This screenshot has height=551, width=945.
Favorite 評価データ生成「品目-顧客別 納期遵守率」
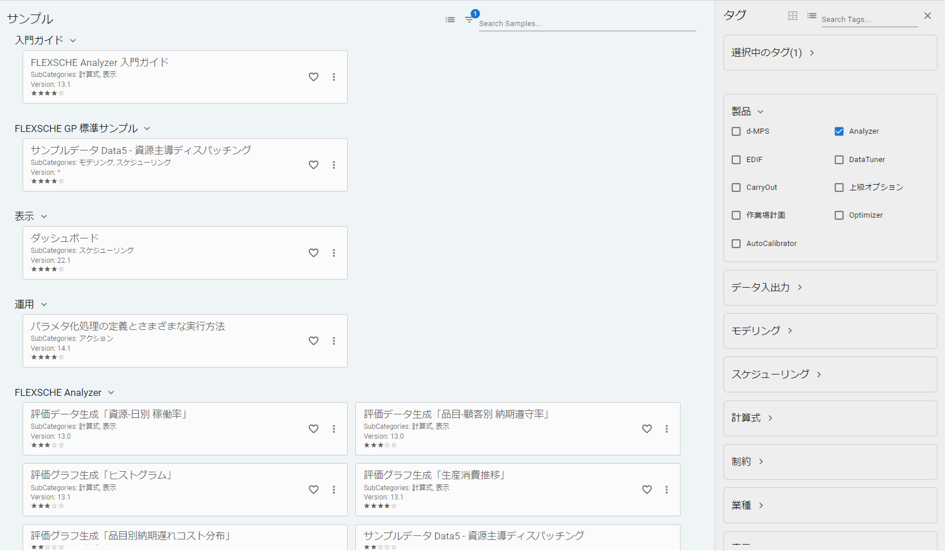tap(647, 429)
